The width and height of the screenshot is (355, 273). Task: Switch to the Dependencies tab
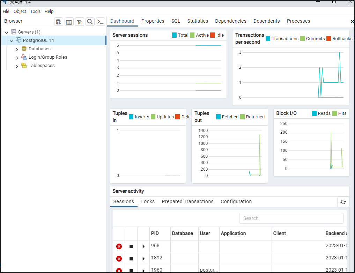coord(231,21)
